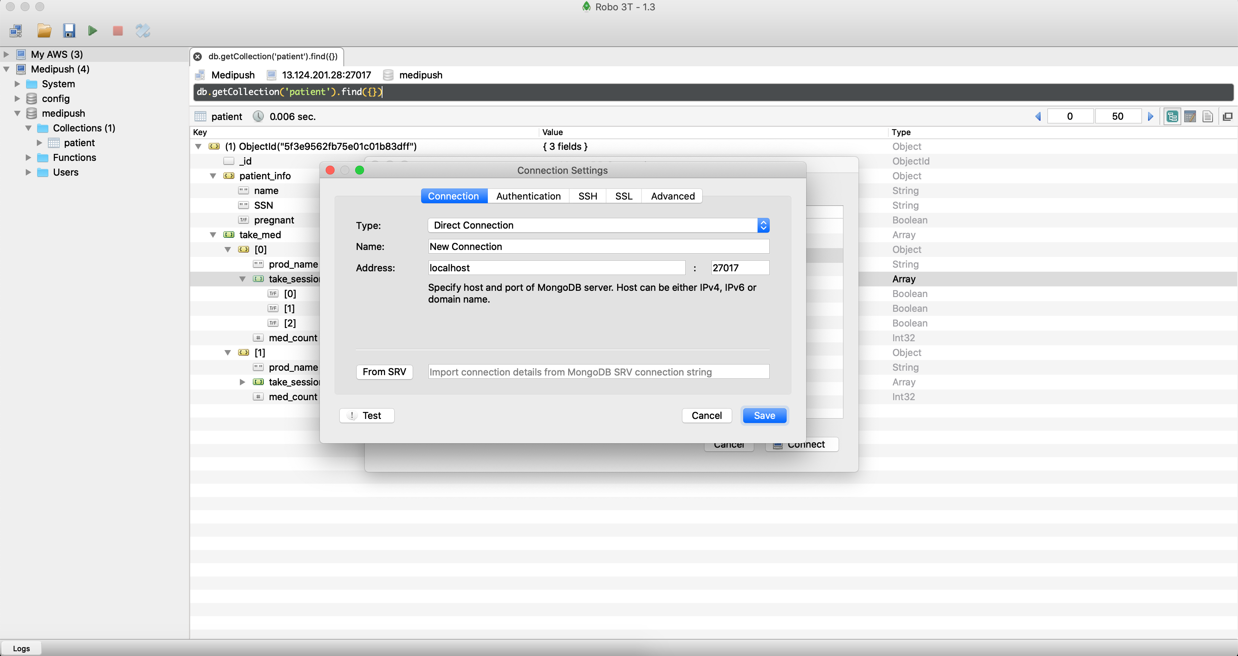Click the open folder toolbar icon
1238x656 pixels.
pyautogui.click(x=44, y=31)
